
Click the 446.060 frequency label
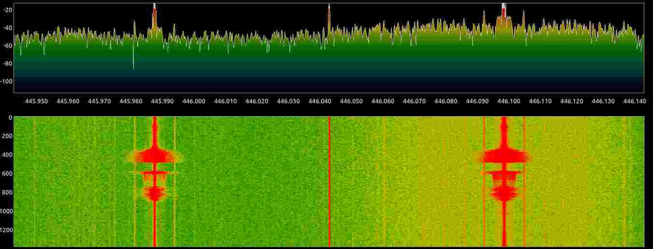(x=384, y=101)
